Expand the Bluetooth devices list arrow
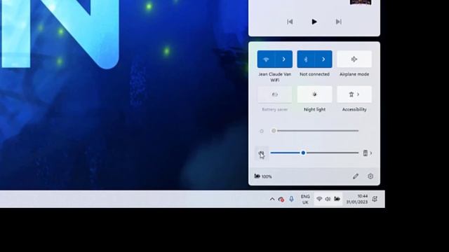The width and height of the screenshot is (449, 252). tap(323, 59)
